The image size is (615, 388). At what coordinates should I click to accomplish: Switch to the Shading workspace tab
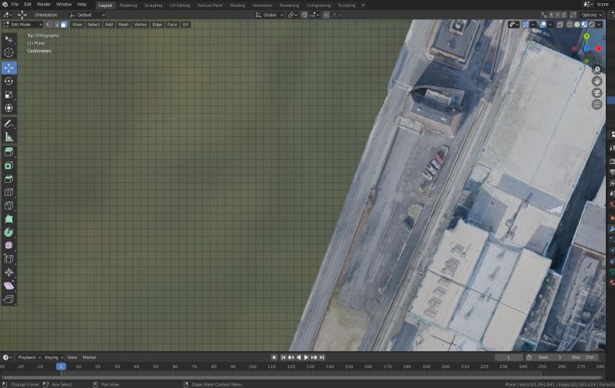(x=238, y=5)
